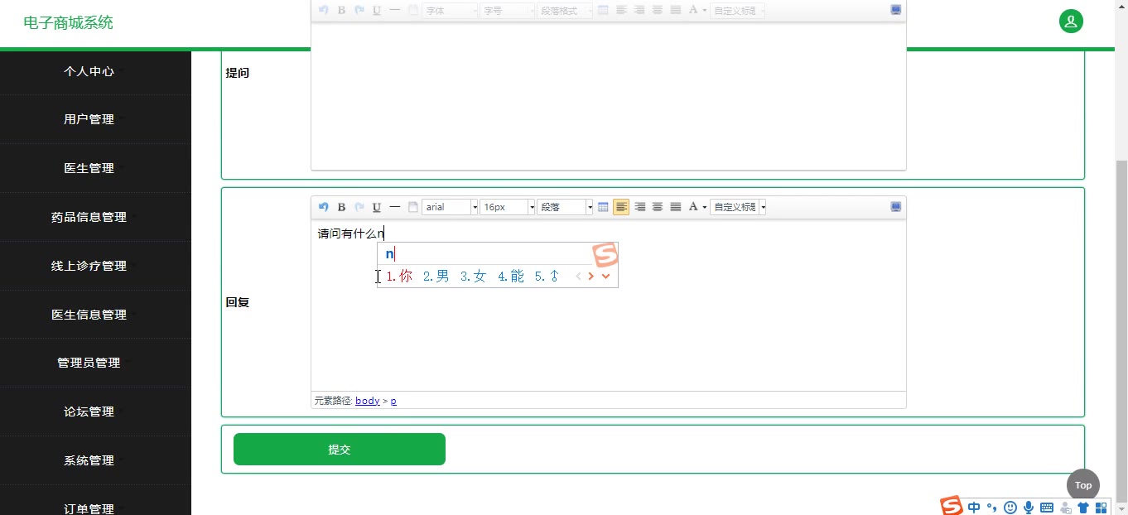Click the green 提交 submit button

coord(340,449)
